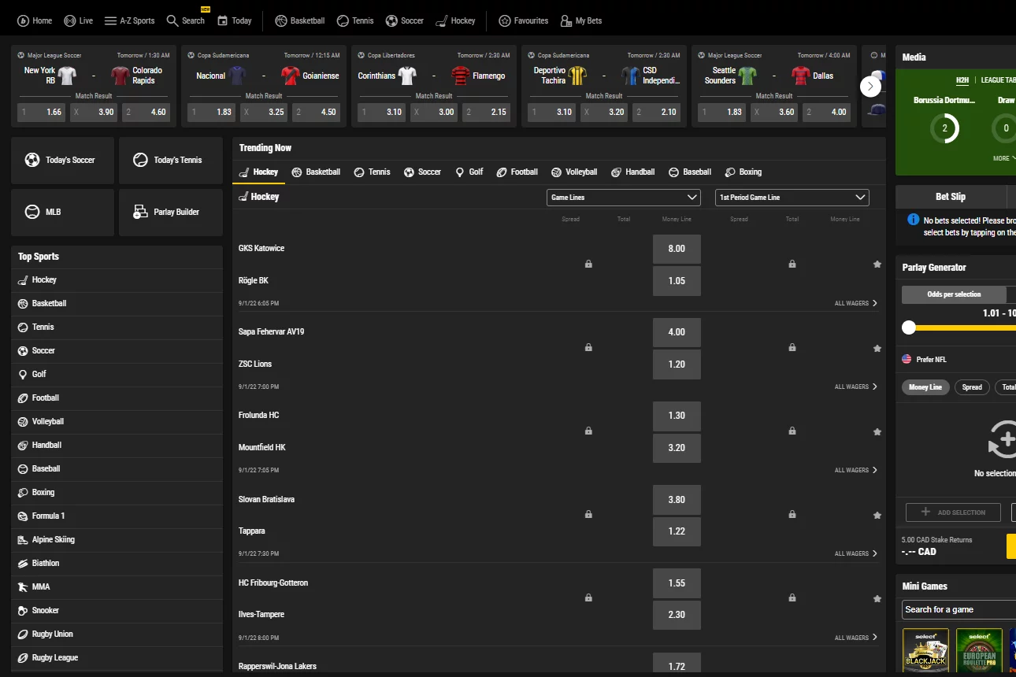The width and height of the screenshot is (1016, 677).
Task: Click the MLB tile
Action: point(62,213)
